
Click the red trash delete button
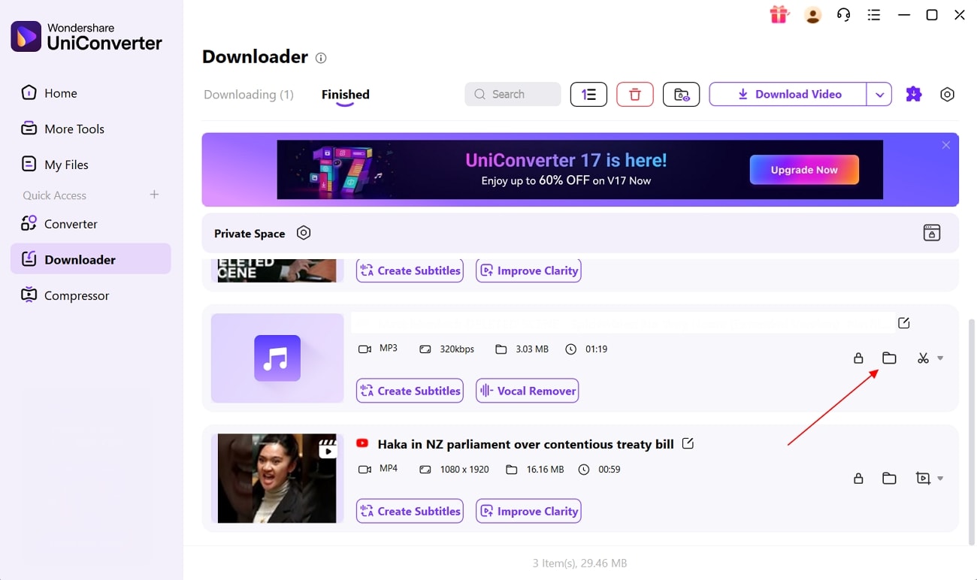(635, 94)
